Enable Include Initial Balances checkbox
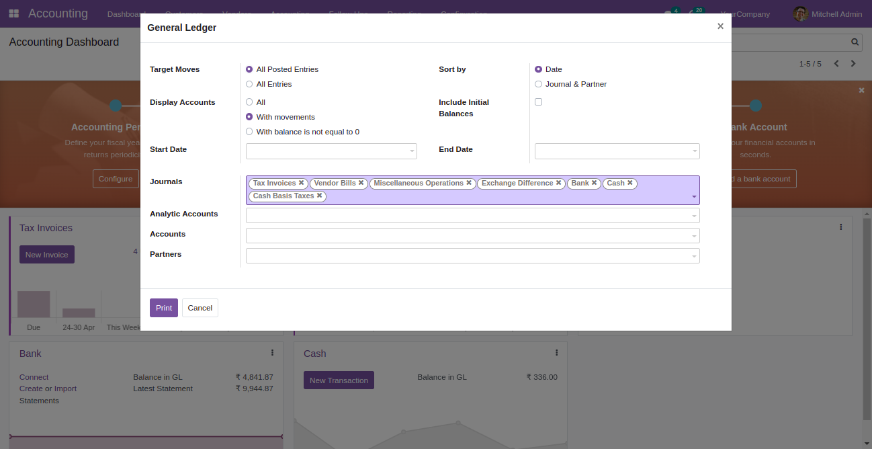 pos(538,102)
